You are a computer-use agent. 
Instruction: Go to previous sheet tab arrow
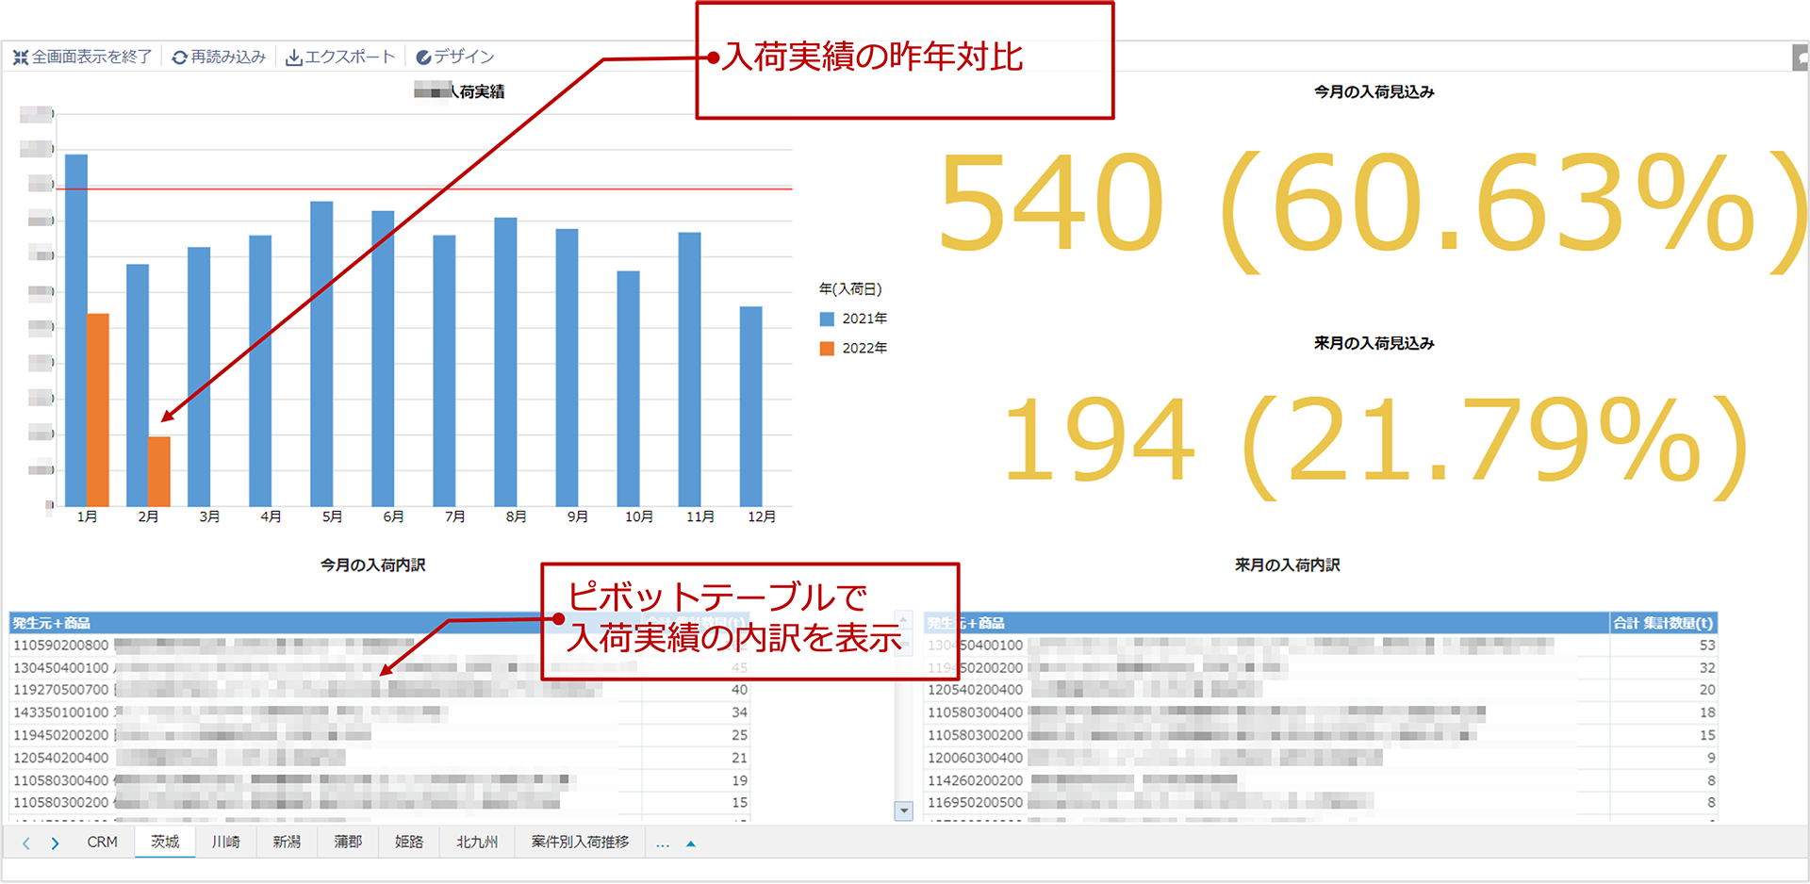click(26, 843)
